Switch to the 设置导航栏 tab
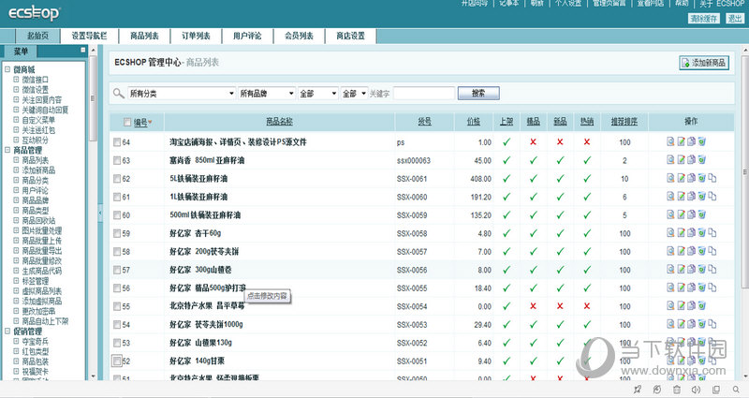 (89, 36)
